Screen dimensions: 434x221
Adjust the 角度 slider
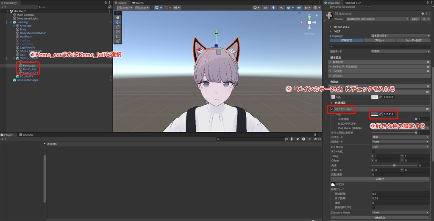pyautogui.click(x=394, y=166)
